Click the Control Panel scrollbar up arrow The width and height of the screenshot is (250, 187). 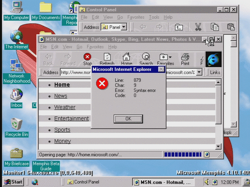(x=234, y=38)
